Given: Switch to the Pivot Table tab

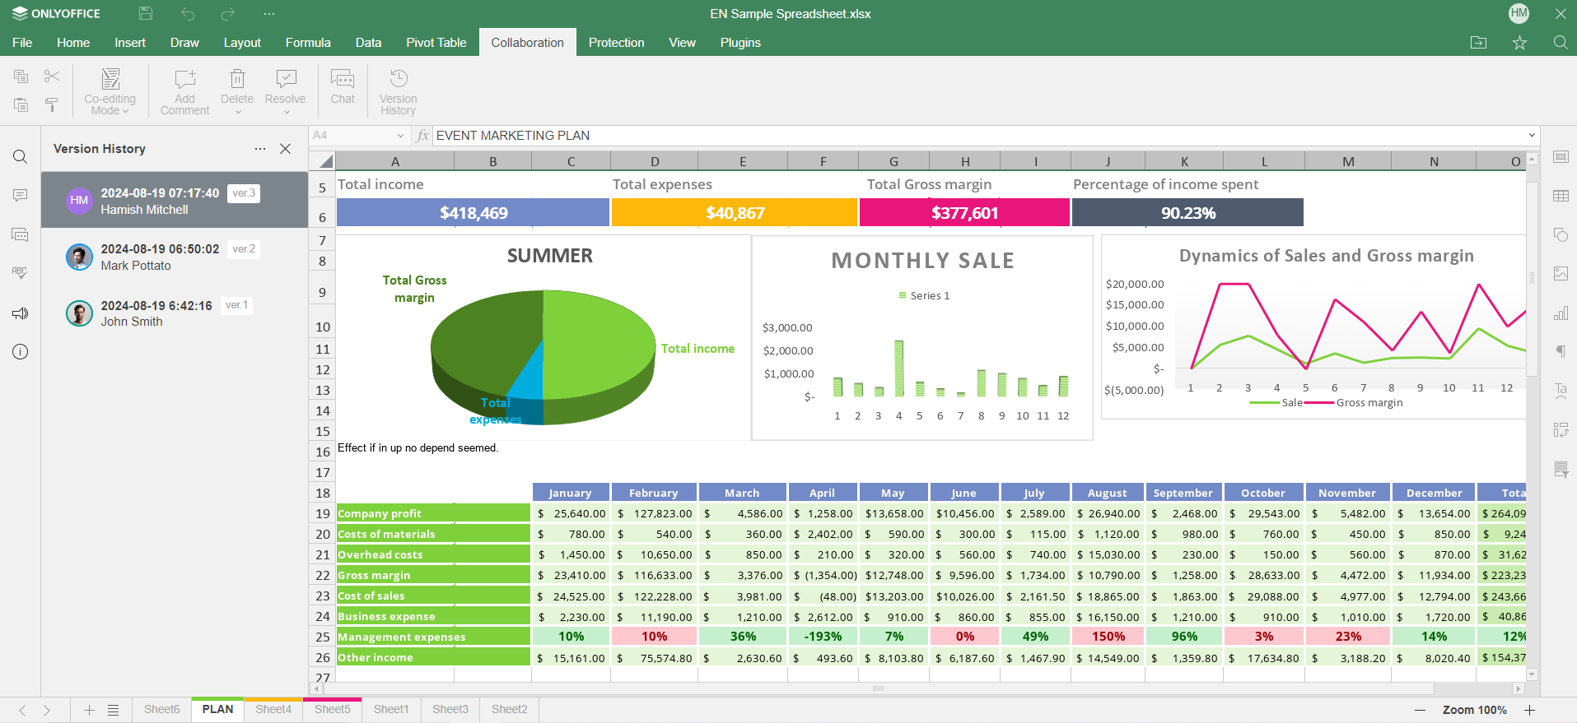Looking at the screenshot, I should point(436,43).
